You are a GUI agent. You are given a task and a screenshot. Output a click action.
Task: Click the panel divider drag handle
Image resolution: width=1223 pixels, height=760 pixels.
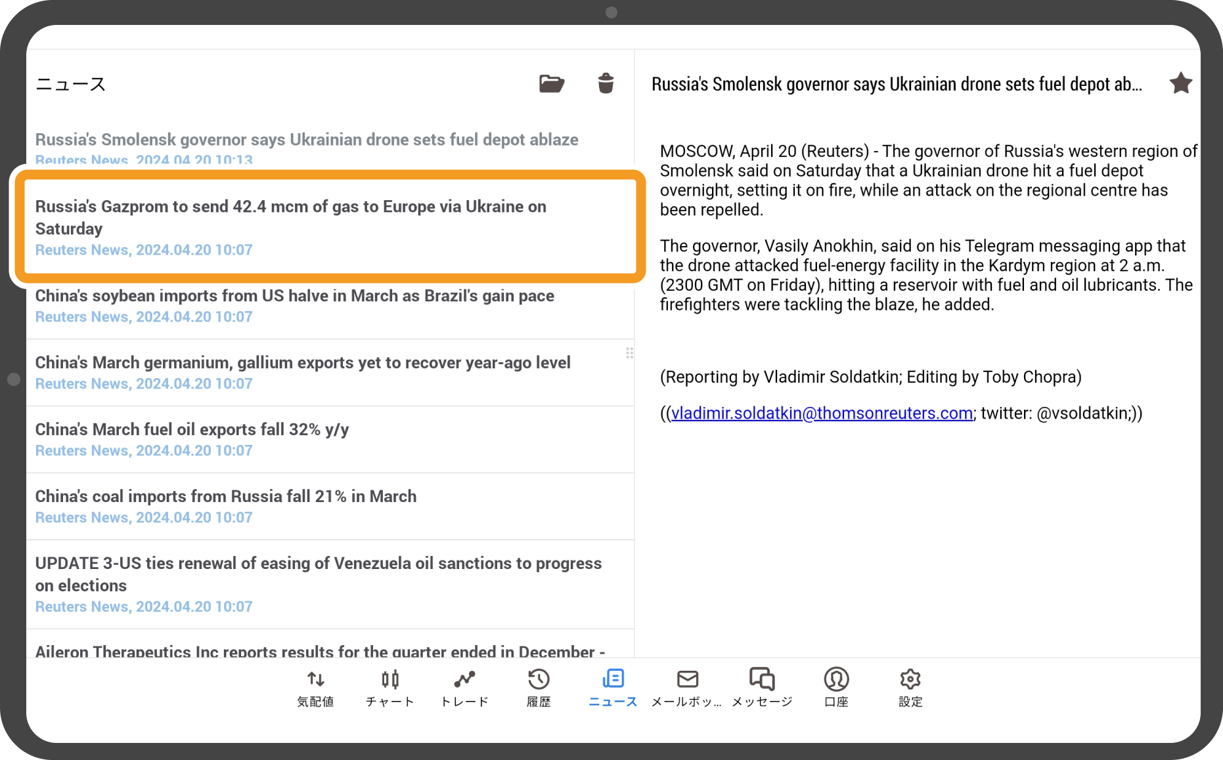coord(629,353)
